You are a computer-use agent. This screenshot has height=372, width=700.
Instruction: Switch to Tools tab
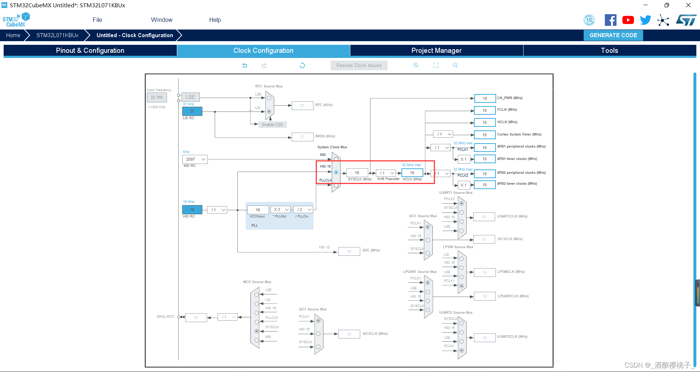click(610, 50)
